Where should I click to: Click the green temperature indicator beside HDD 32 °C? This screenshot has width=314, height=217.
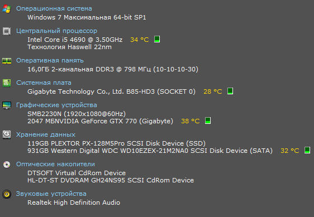pos(307,150)
